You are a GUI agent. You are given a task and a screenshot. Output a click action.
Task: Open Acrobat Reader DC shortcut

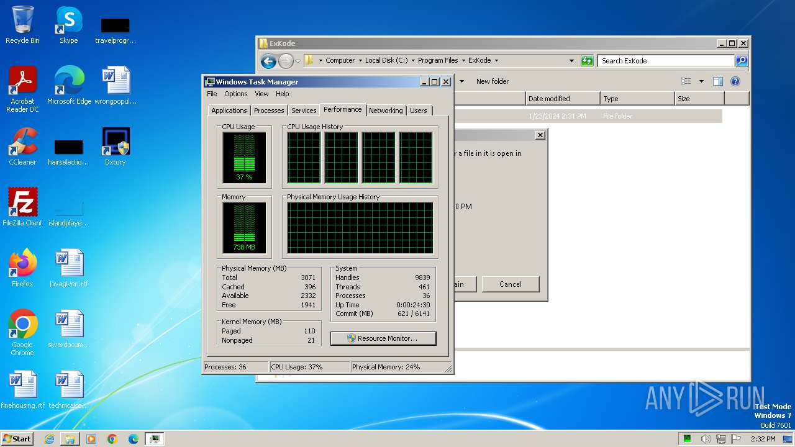22,89
